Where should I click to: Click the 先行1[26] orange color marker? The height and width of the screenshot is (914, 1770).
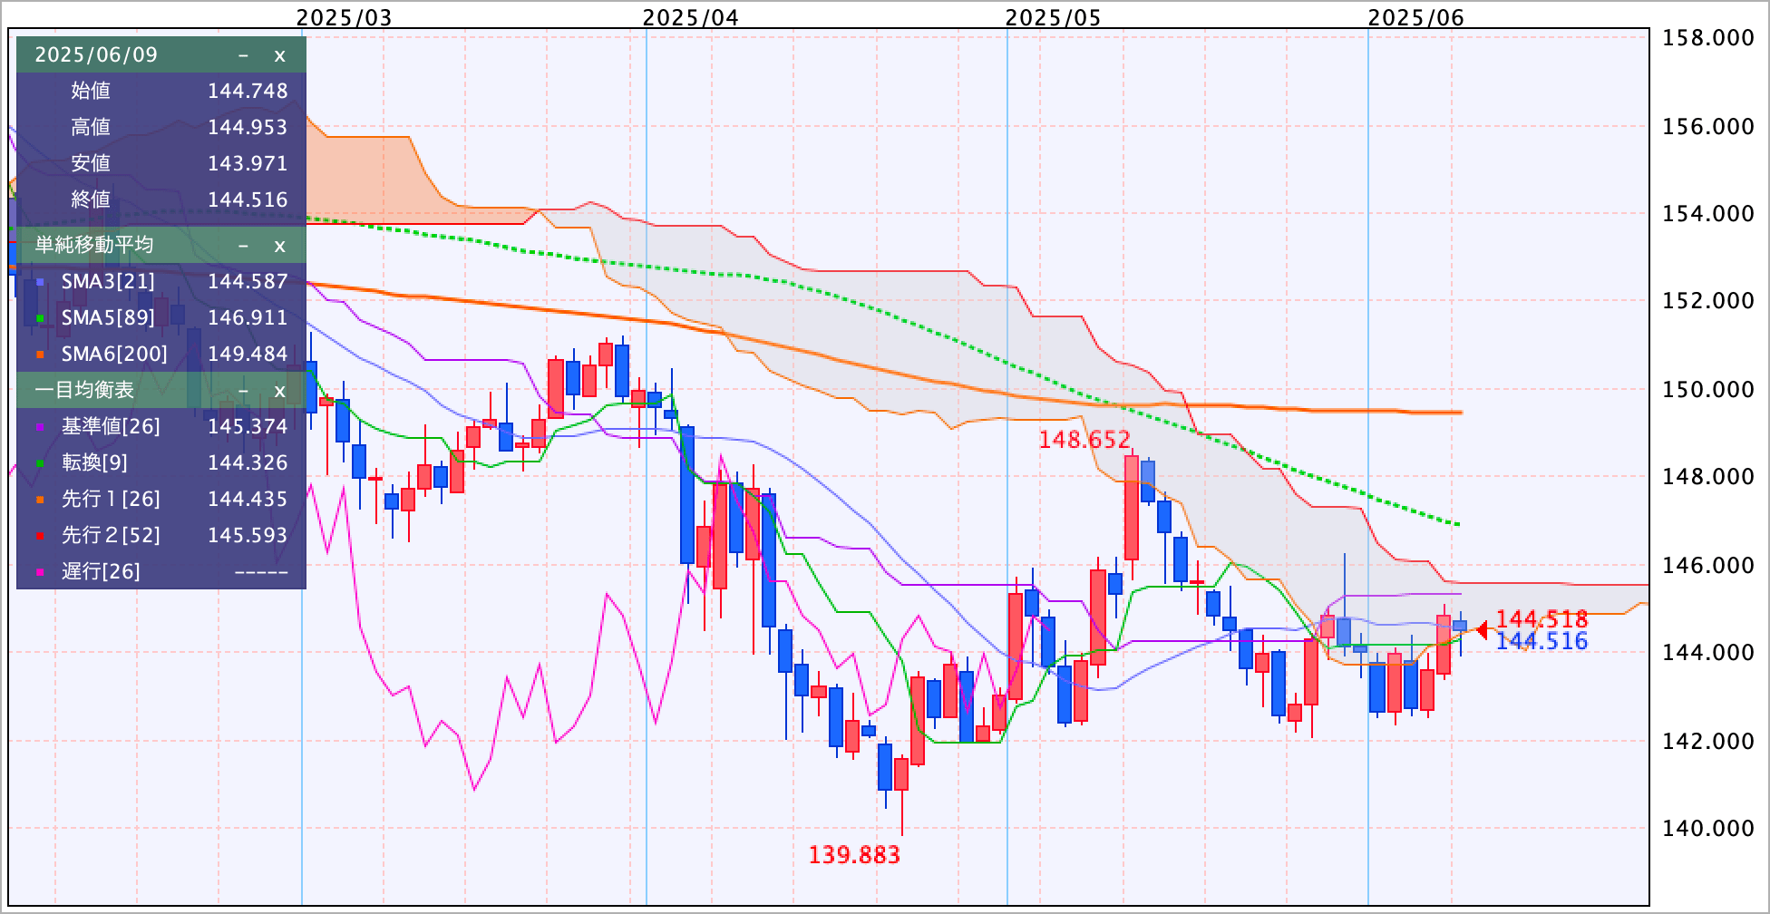(40, 500)
